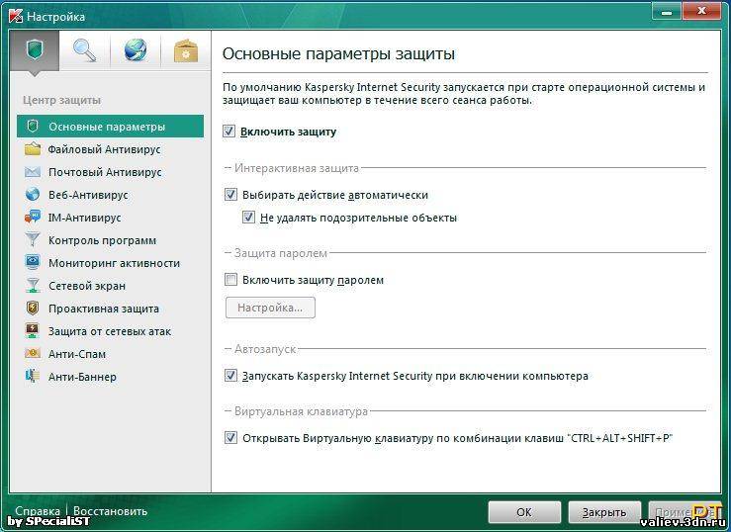
Task: Click the Закрыть button
Action: (x=604, y=512)
